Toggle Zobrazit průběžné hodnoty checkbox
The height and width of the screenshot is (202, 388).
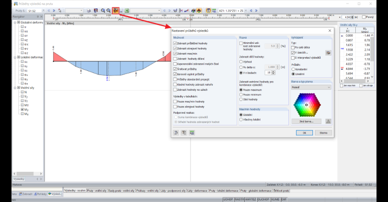175,43
